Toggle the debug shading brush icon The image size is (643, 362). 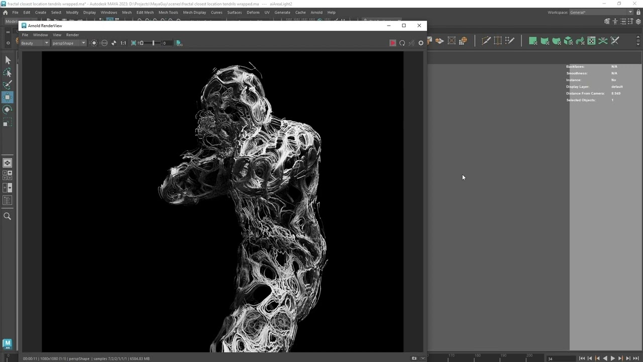point(411,43)
